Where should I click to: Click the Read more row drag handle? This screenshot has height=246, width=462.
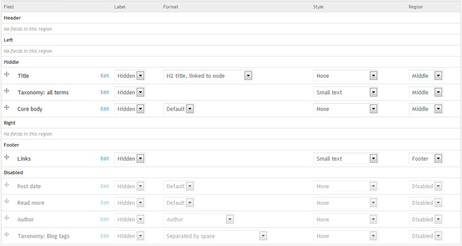click(7, 201)
